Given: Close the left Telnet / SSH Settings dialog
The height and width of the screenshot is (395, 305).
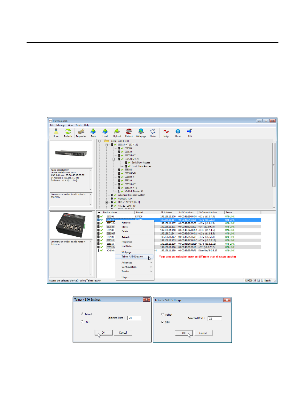Looking at the screenshot, I should [146, 300].
